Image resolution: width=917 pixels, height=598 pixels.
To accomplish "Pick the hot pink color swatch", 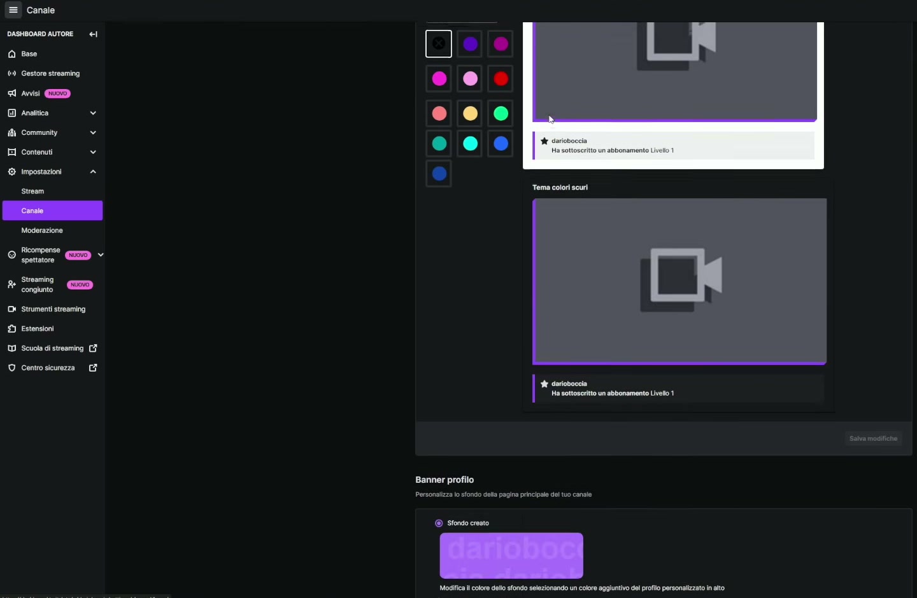I will pyautogui.click(x=439, y=79).
